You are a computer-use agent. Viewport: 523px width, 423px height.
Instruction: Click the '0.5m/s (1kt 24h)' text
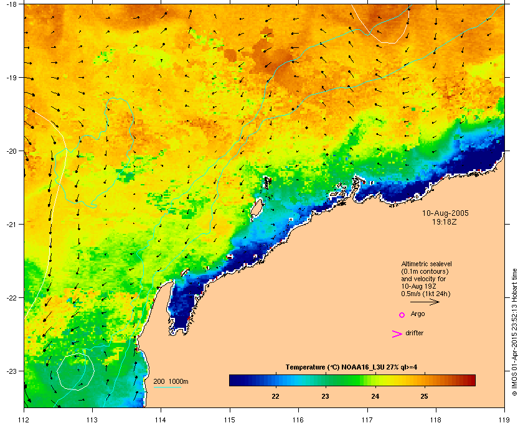coord(426,294)
